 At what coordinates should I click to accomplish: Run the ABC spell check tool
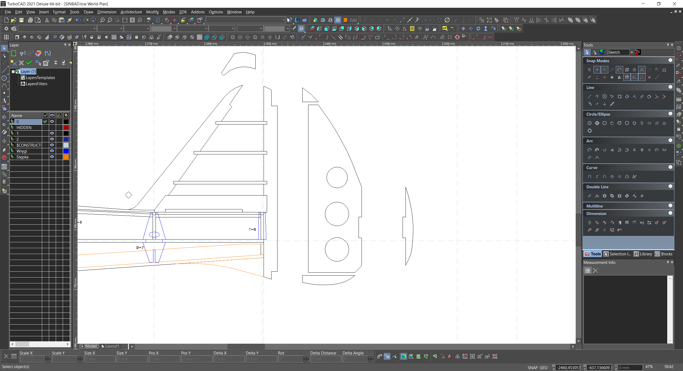click(x=149, y=20)
